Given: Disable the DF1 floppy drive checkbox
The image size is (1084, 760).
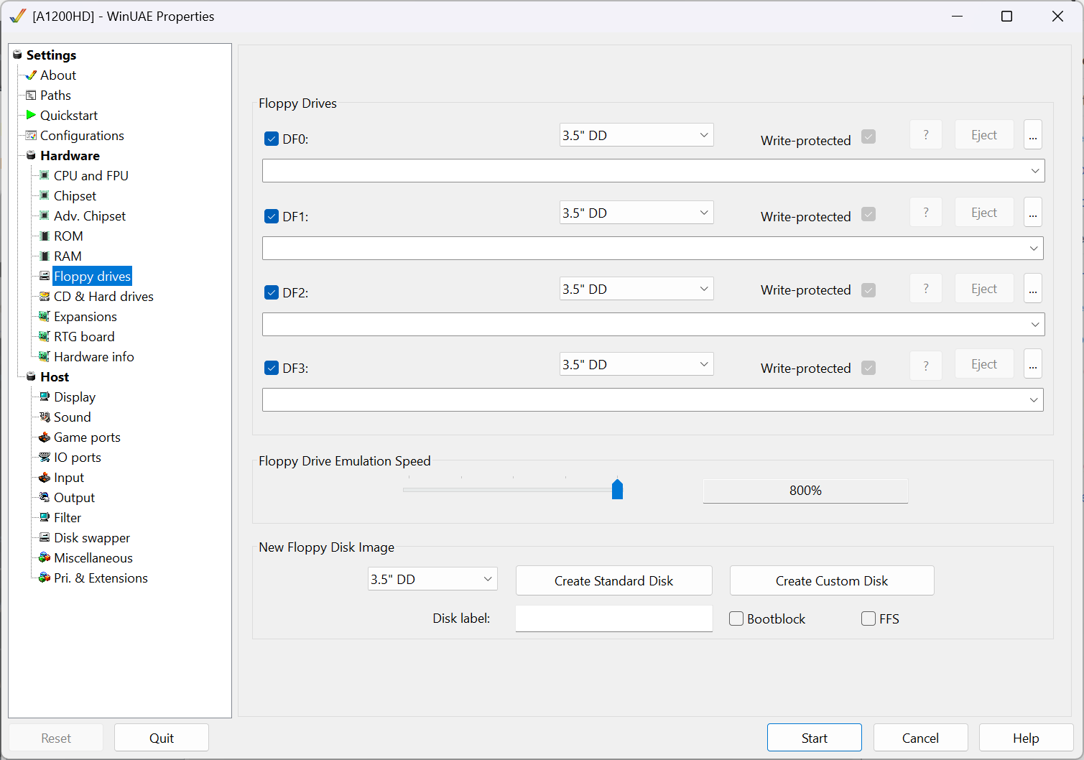Looking at the screenshot, I should (272, 216).
